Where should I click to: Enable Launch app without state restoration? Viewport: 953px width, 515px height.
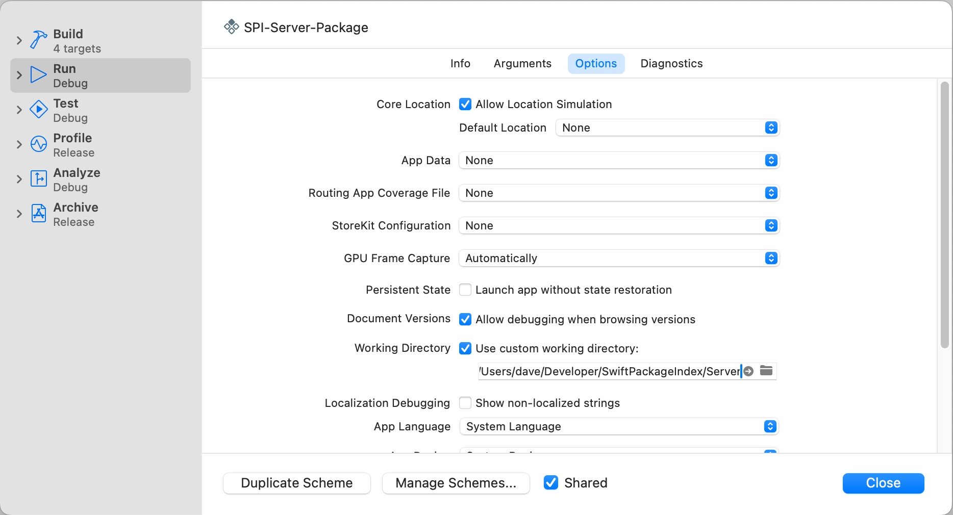(465, 290)
